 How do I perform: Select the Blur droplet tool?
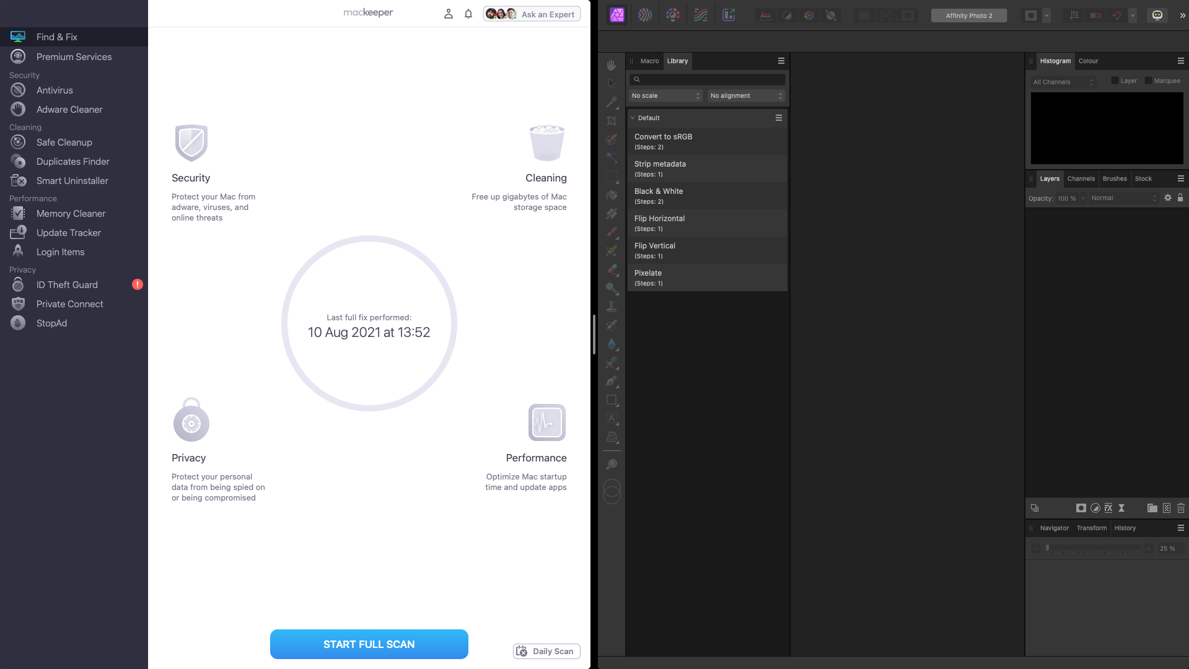pos(612,344)
